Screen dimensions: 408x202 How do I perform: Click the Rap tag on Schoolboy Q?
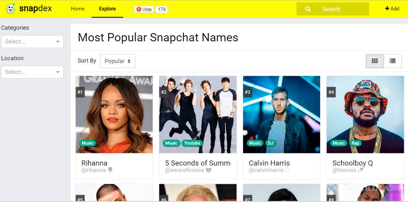(356, 143)
